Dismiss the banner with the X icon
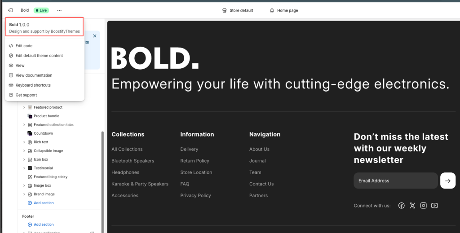 [95, 35]
